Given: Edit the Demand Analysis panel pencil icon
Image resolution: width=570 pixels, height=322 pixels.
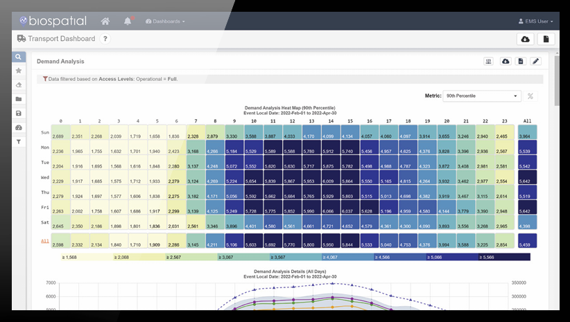Looking at the screenshot, I should point(535,62).
